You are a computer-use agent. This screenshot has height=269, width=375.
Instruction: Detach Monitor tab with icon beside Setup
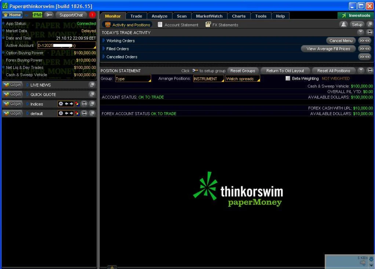coord(369,24)
